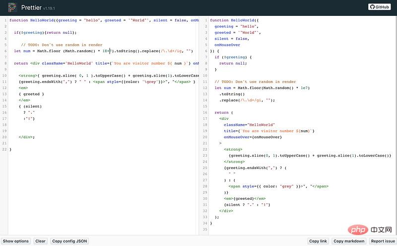This screenshot has height=246, width=397.
Task: Click the Prettier logo icon
Action: (12, 7)
